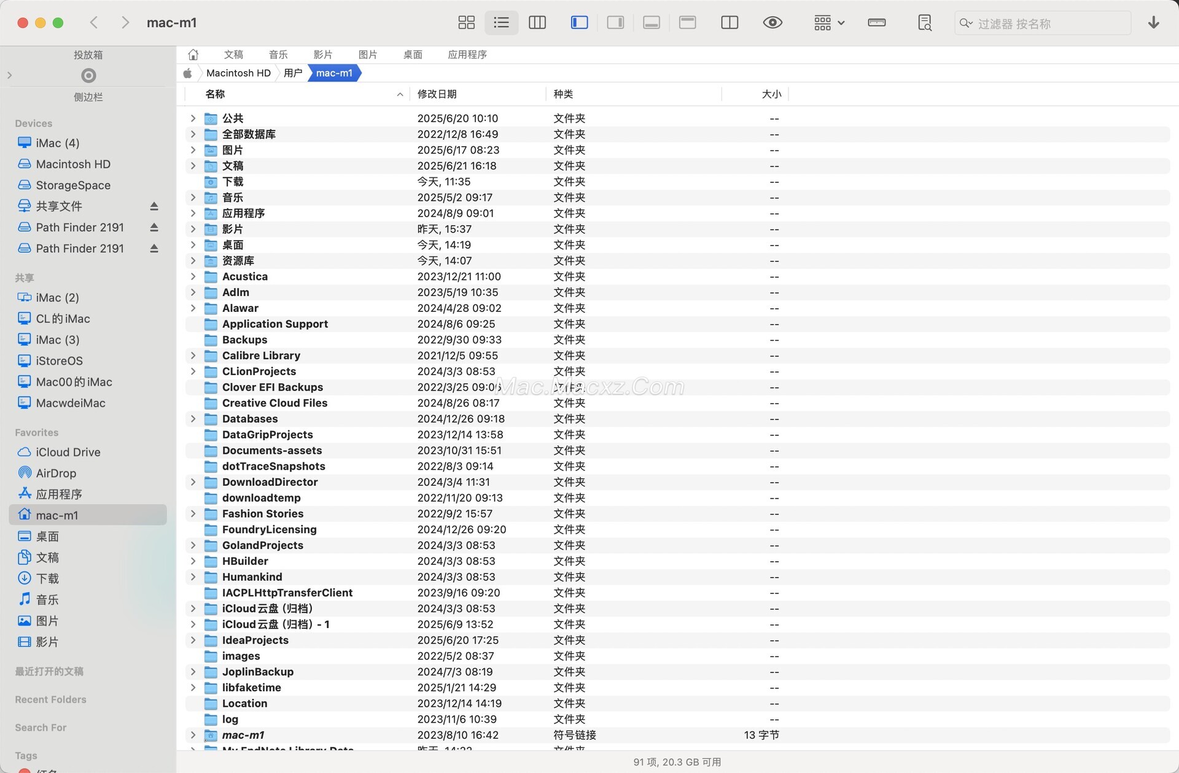The height and width of the screenshot is (773, 1179).
Task: Click the download arrow icon
Action: coord(1153,23)
